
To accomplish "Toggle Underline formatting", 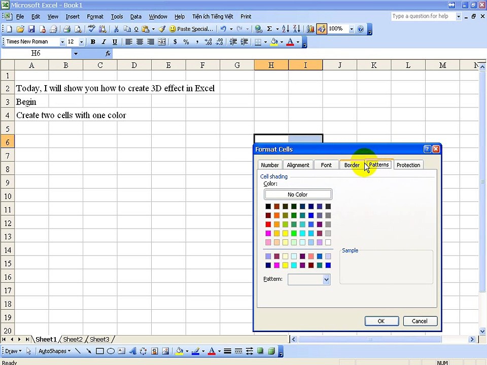I will pyautogui.click(x=115, y=42).
